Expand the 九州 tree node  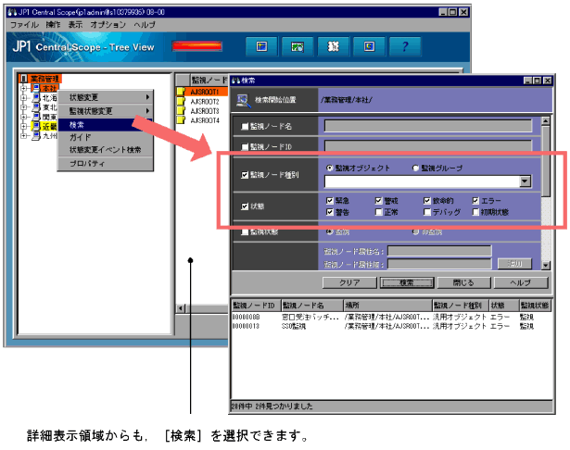pos(24,135)
